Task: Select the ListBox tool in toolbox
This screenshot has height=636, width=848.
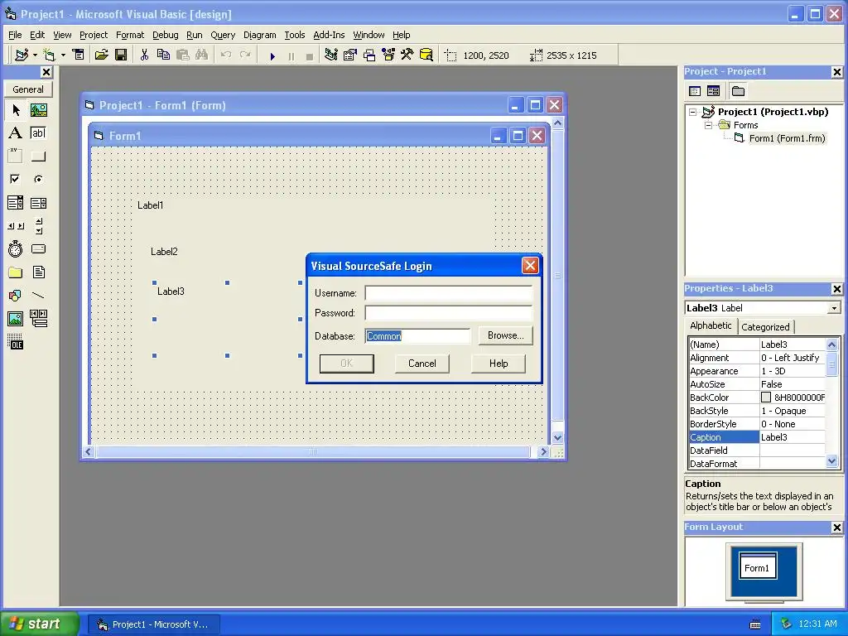Action: [38, 203]
